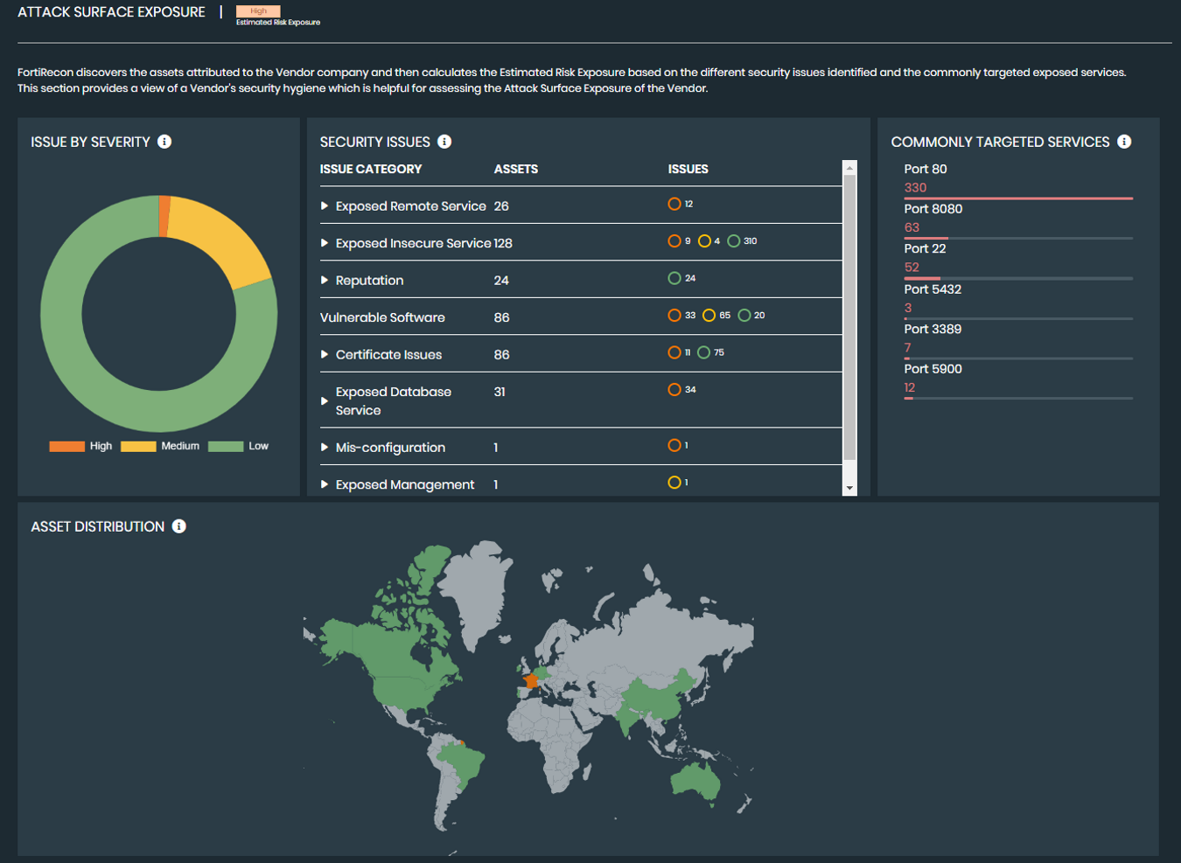Expand the Certificate Issues row

pyautogui.click(x=325, y=355)
